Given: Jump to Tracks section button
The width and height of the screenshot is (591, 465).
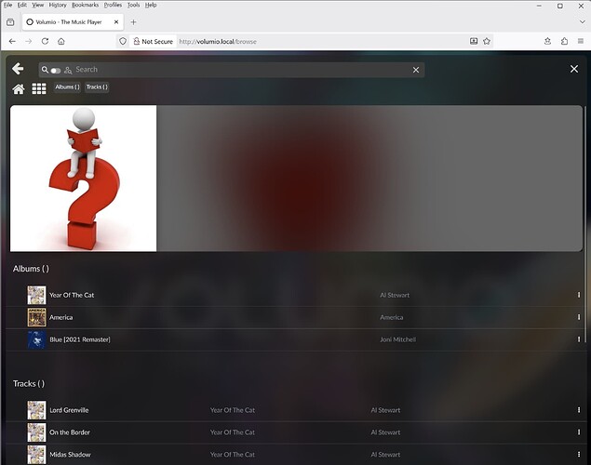Looking at the screenshot, I should pos(97,87).
